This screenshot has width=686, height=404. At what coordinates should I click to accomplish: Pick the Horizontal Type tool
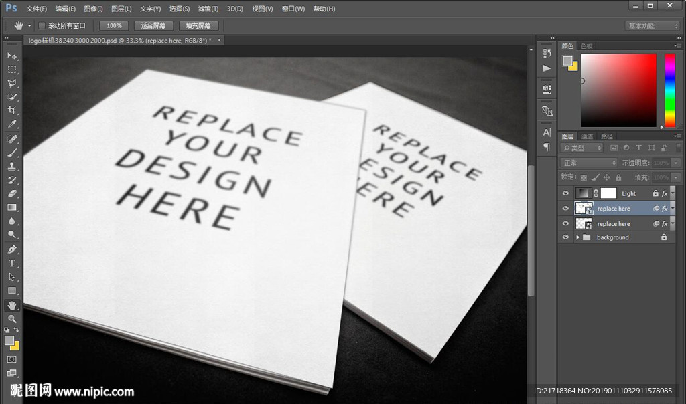12,263
